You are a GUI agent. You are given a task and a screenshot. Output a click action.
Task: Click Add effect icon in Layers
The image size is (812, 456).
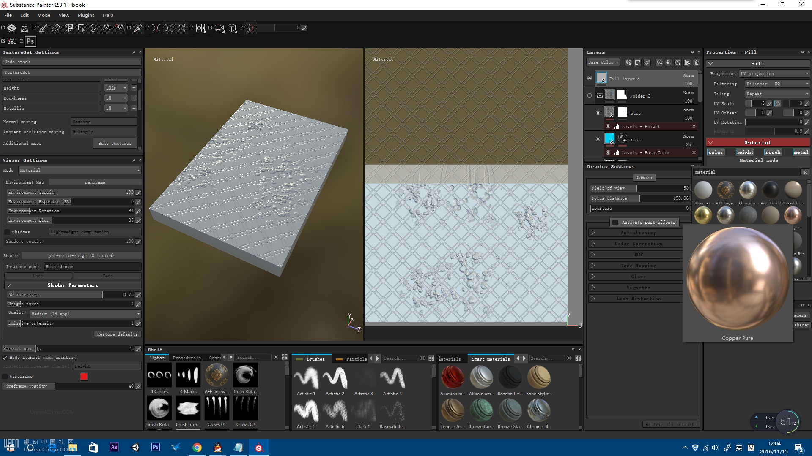pos(628,62)
